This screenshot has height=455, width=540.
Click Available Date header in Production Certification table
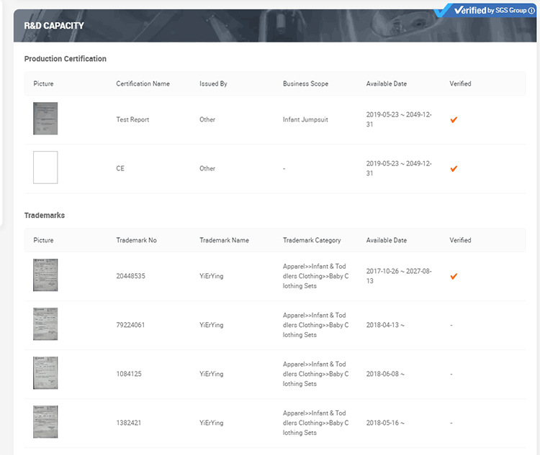387,83
